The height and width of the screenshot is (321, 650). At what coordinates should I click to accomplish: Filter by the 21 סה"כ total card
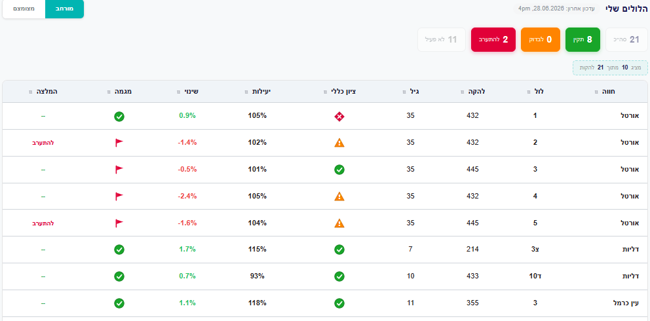tap(627, 40)
